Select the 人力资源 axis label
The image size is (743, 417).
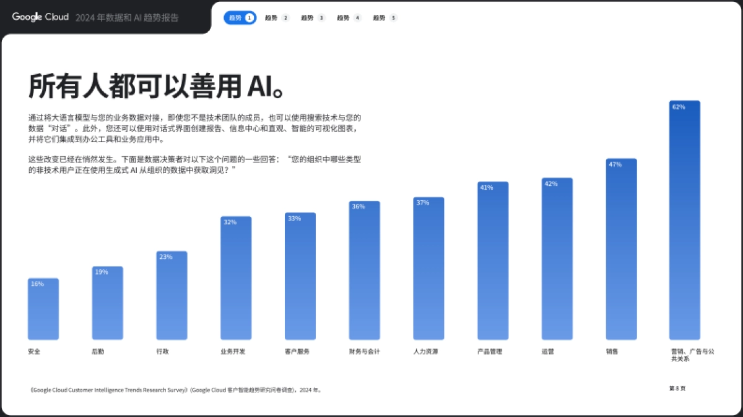click(427, 350)
